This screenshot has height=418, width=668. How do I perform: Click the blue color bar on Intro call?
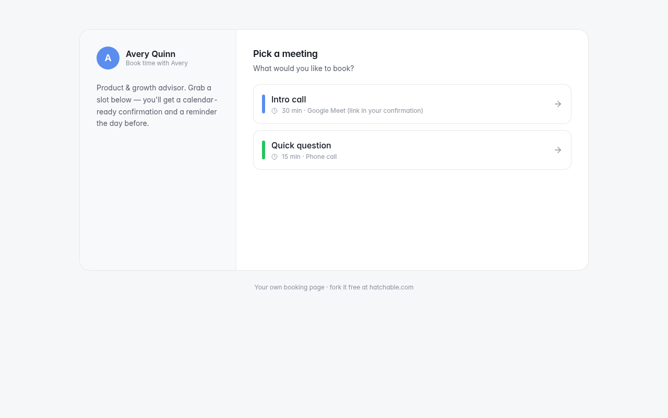264,104
